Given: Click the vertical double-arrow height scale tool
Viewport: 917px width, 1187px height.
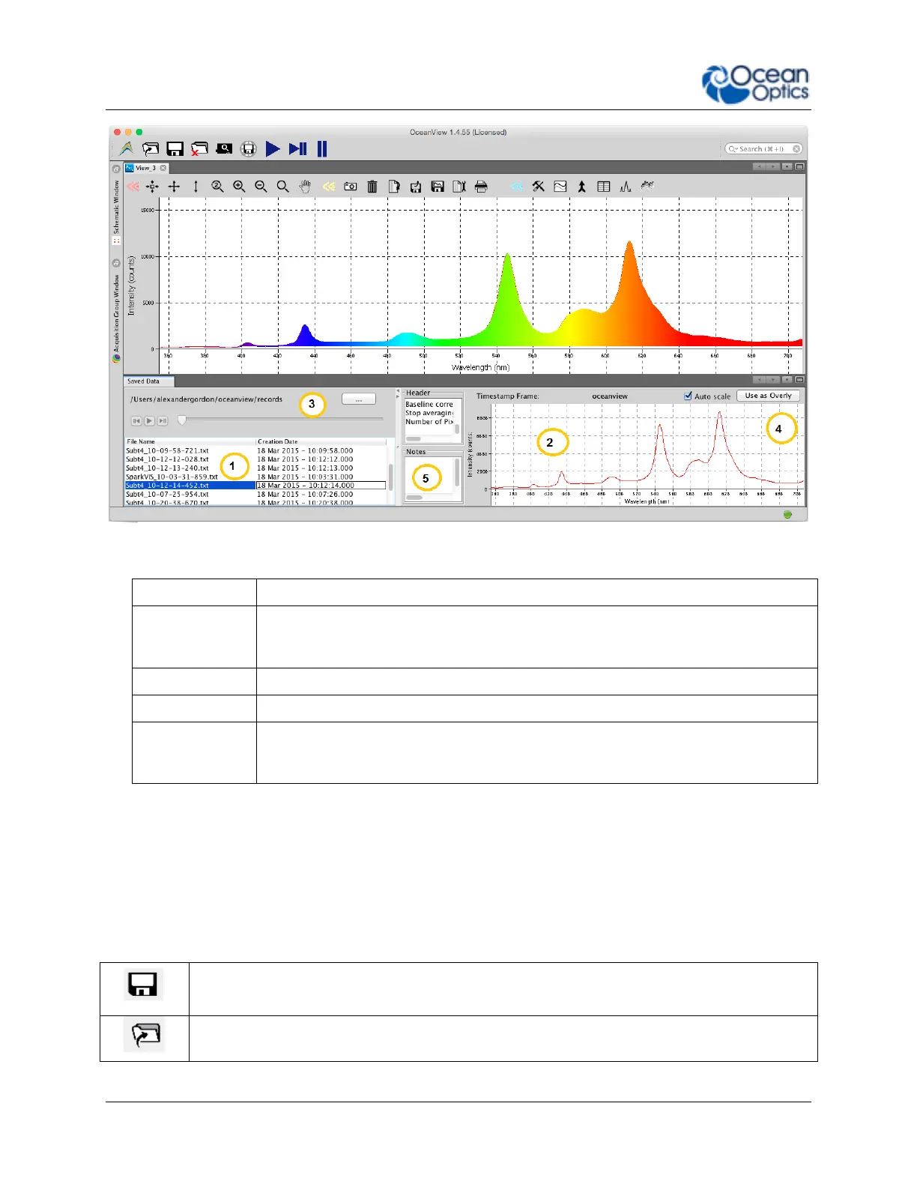Looking at the screenshot, I should tap(196, 187).
